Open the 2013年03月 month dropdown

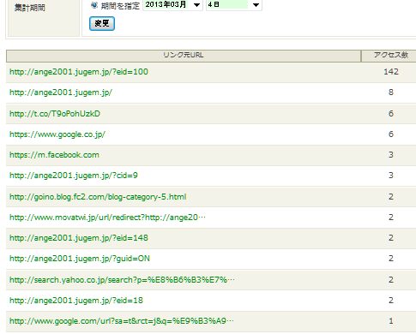click(172, 5)
